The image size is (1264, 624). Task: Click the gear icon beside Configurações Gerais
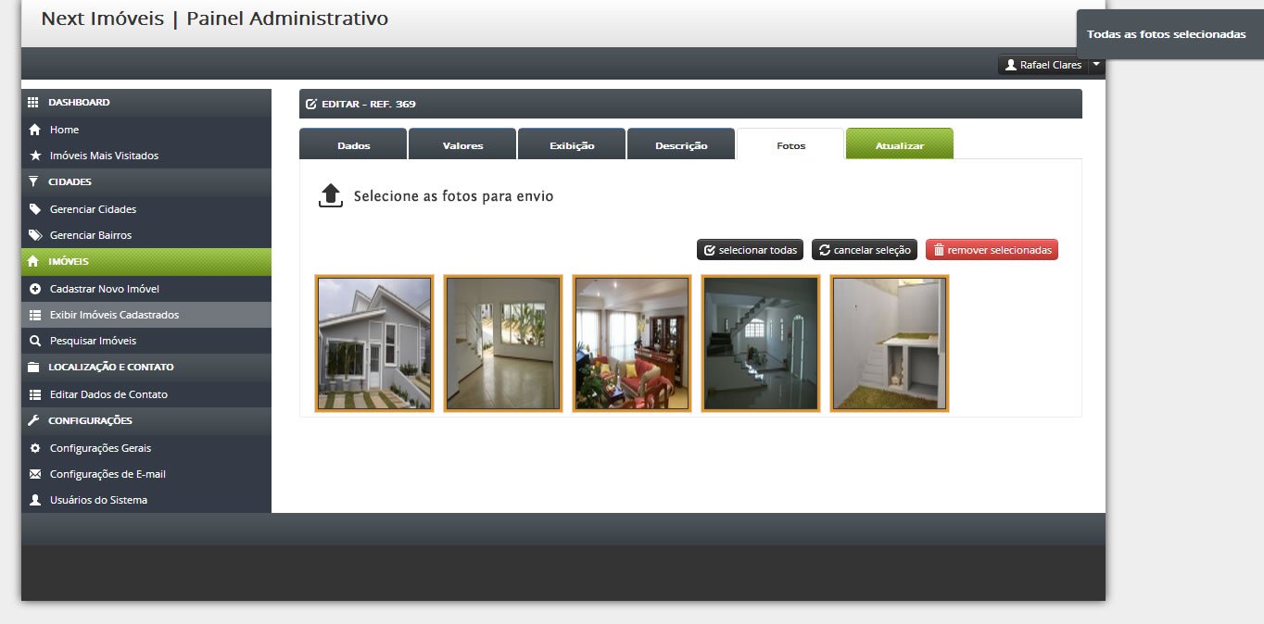click(x=35, y=448)
